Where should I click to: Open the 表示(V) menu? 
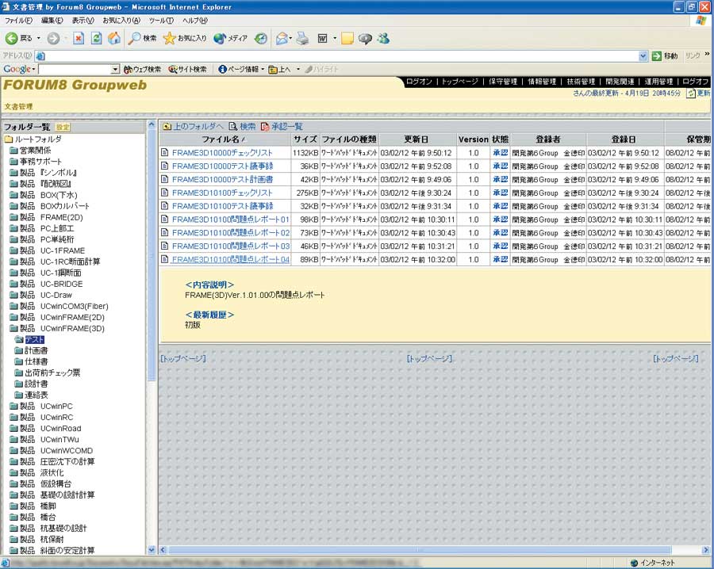(83, 21)
